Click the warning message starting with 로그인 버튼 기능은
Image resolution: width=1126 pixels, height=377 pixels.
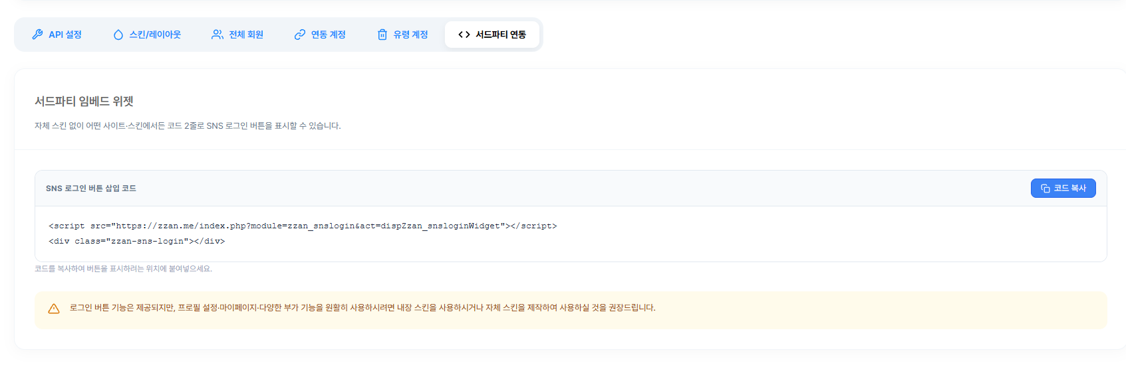pos(362,308)
